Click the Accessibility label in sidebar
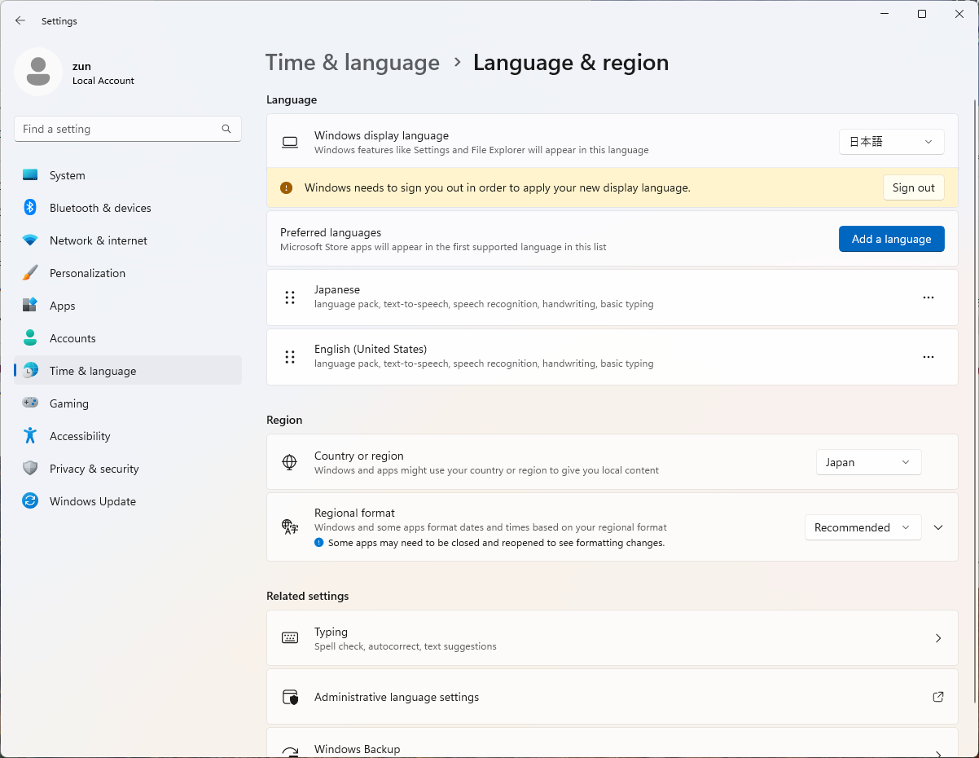 [x=80, y=436]
